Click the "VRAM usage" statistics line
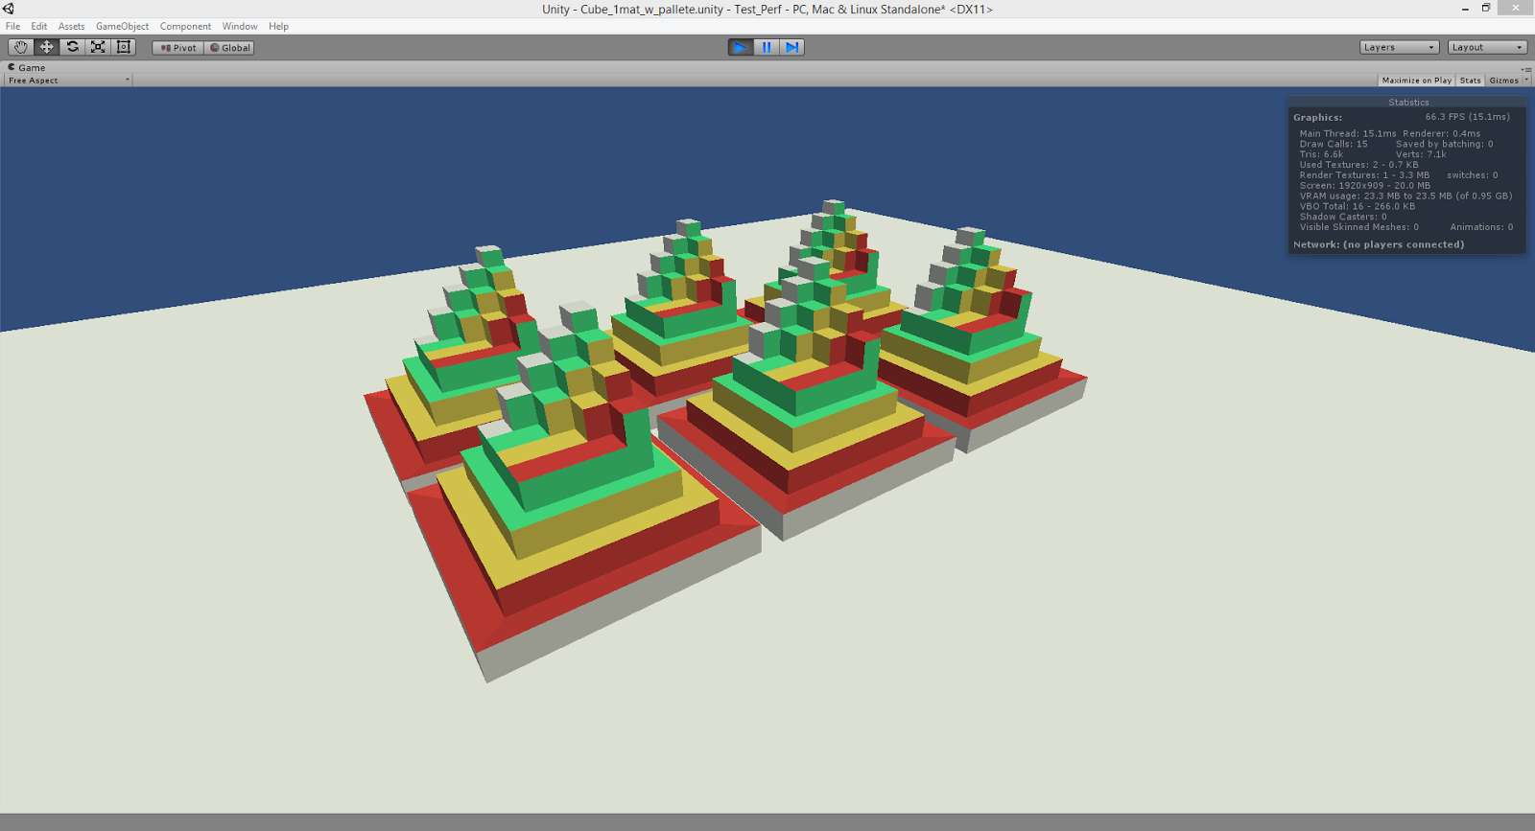The height and width of the screenshot is (831, 1535). click(1405, 196)
